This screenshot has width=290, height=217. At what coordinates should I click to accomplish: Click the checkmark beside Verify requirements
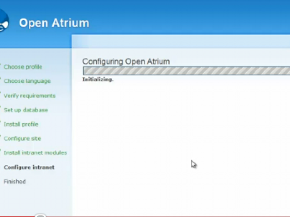click(1, 95)
